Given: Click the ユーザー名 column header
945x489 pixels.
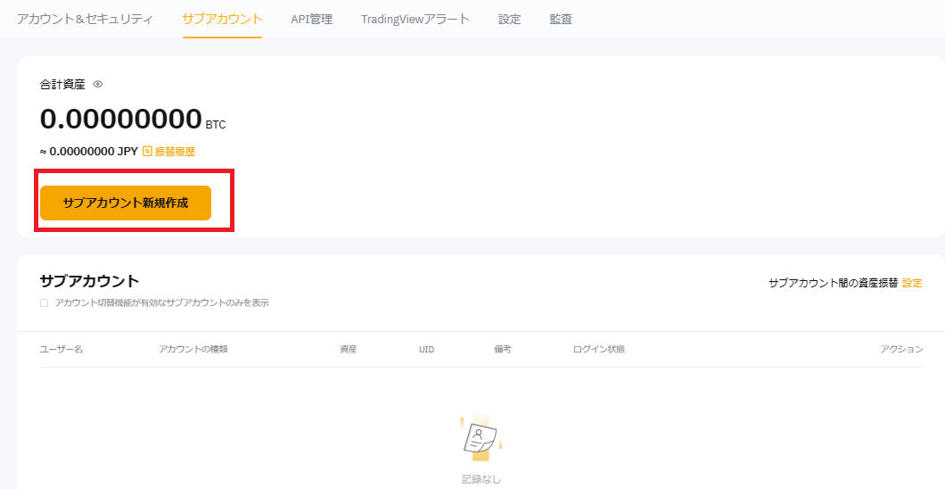Looking at the screenshot, I should pyautogui.click(x=62, y=349).
